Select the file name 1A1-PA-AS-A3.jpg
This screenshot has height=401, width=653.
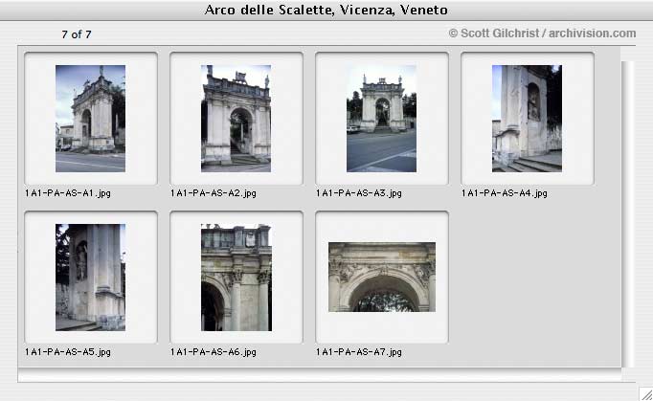point(359,193)
